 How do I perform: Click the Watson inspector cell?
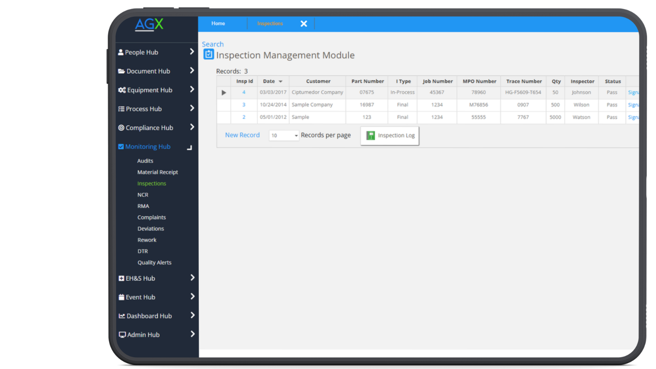(x=581, y=117)
